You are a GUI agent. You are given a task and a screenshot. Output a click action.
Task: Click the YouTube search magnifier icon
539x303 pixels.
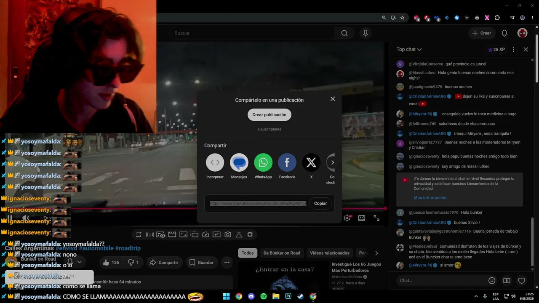pyautogui.click(x=344, y=33)
